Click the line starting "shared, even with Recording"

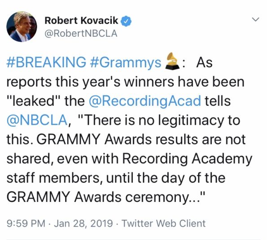coord(129,159)
